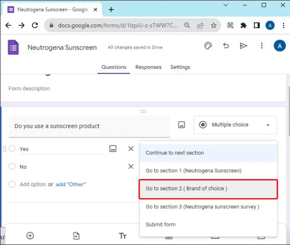Select the Neutrogena Sunscreen browser tab
Screen dimensions: 290x245
coord(53,10)
